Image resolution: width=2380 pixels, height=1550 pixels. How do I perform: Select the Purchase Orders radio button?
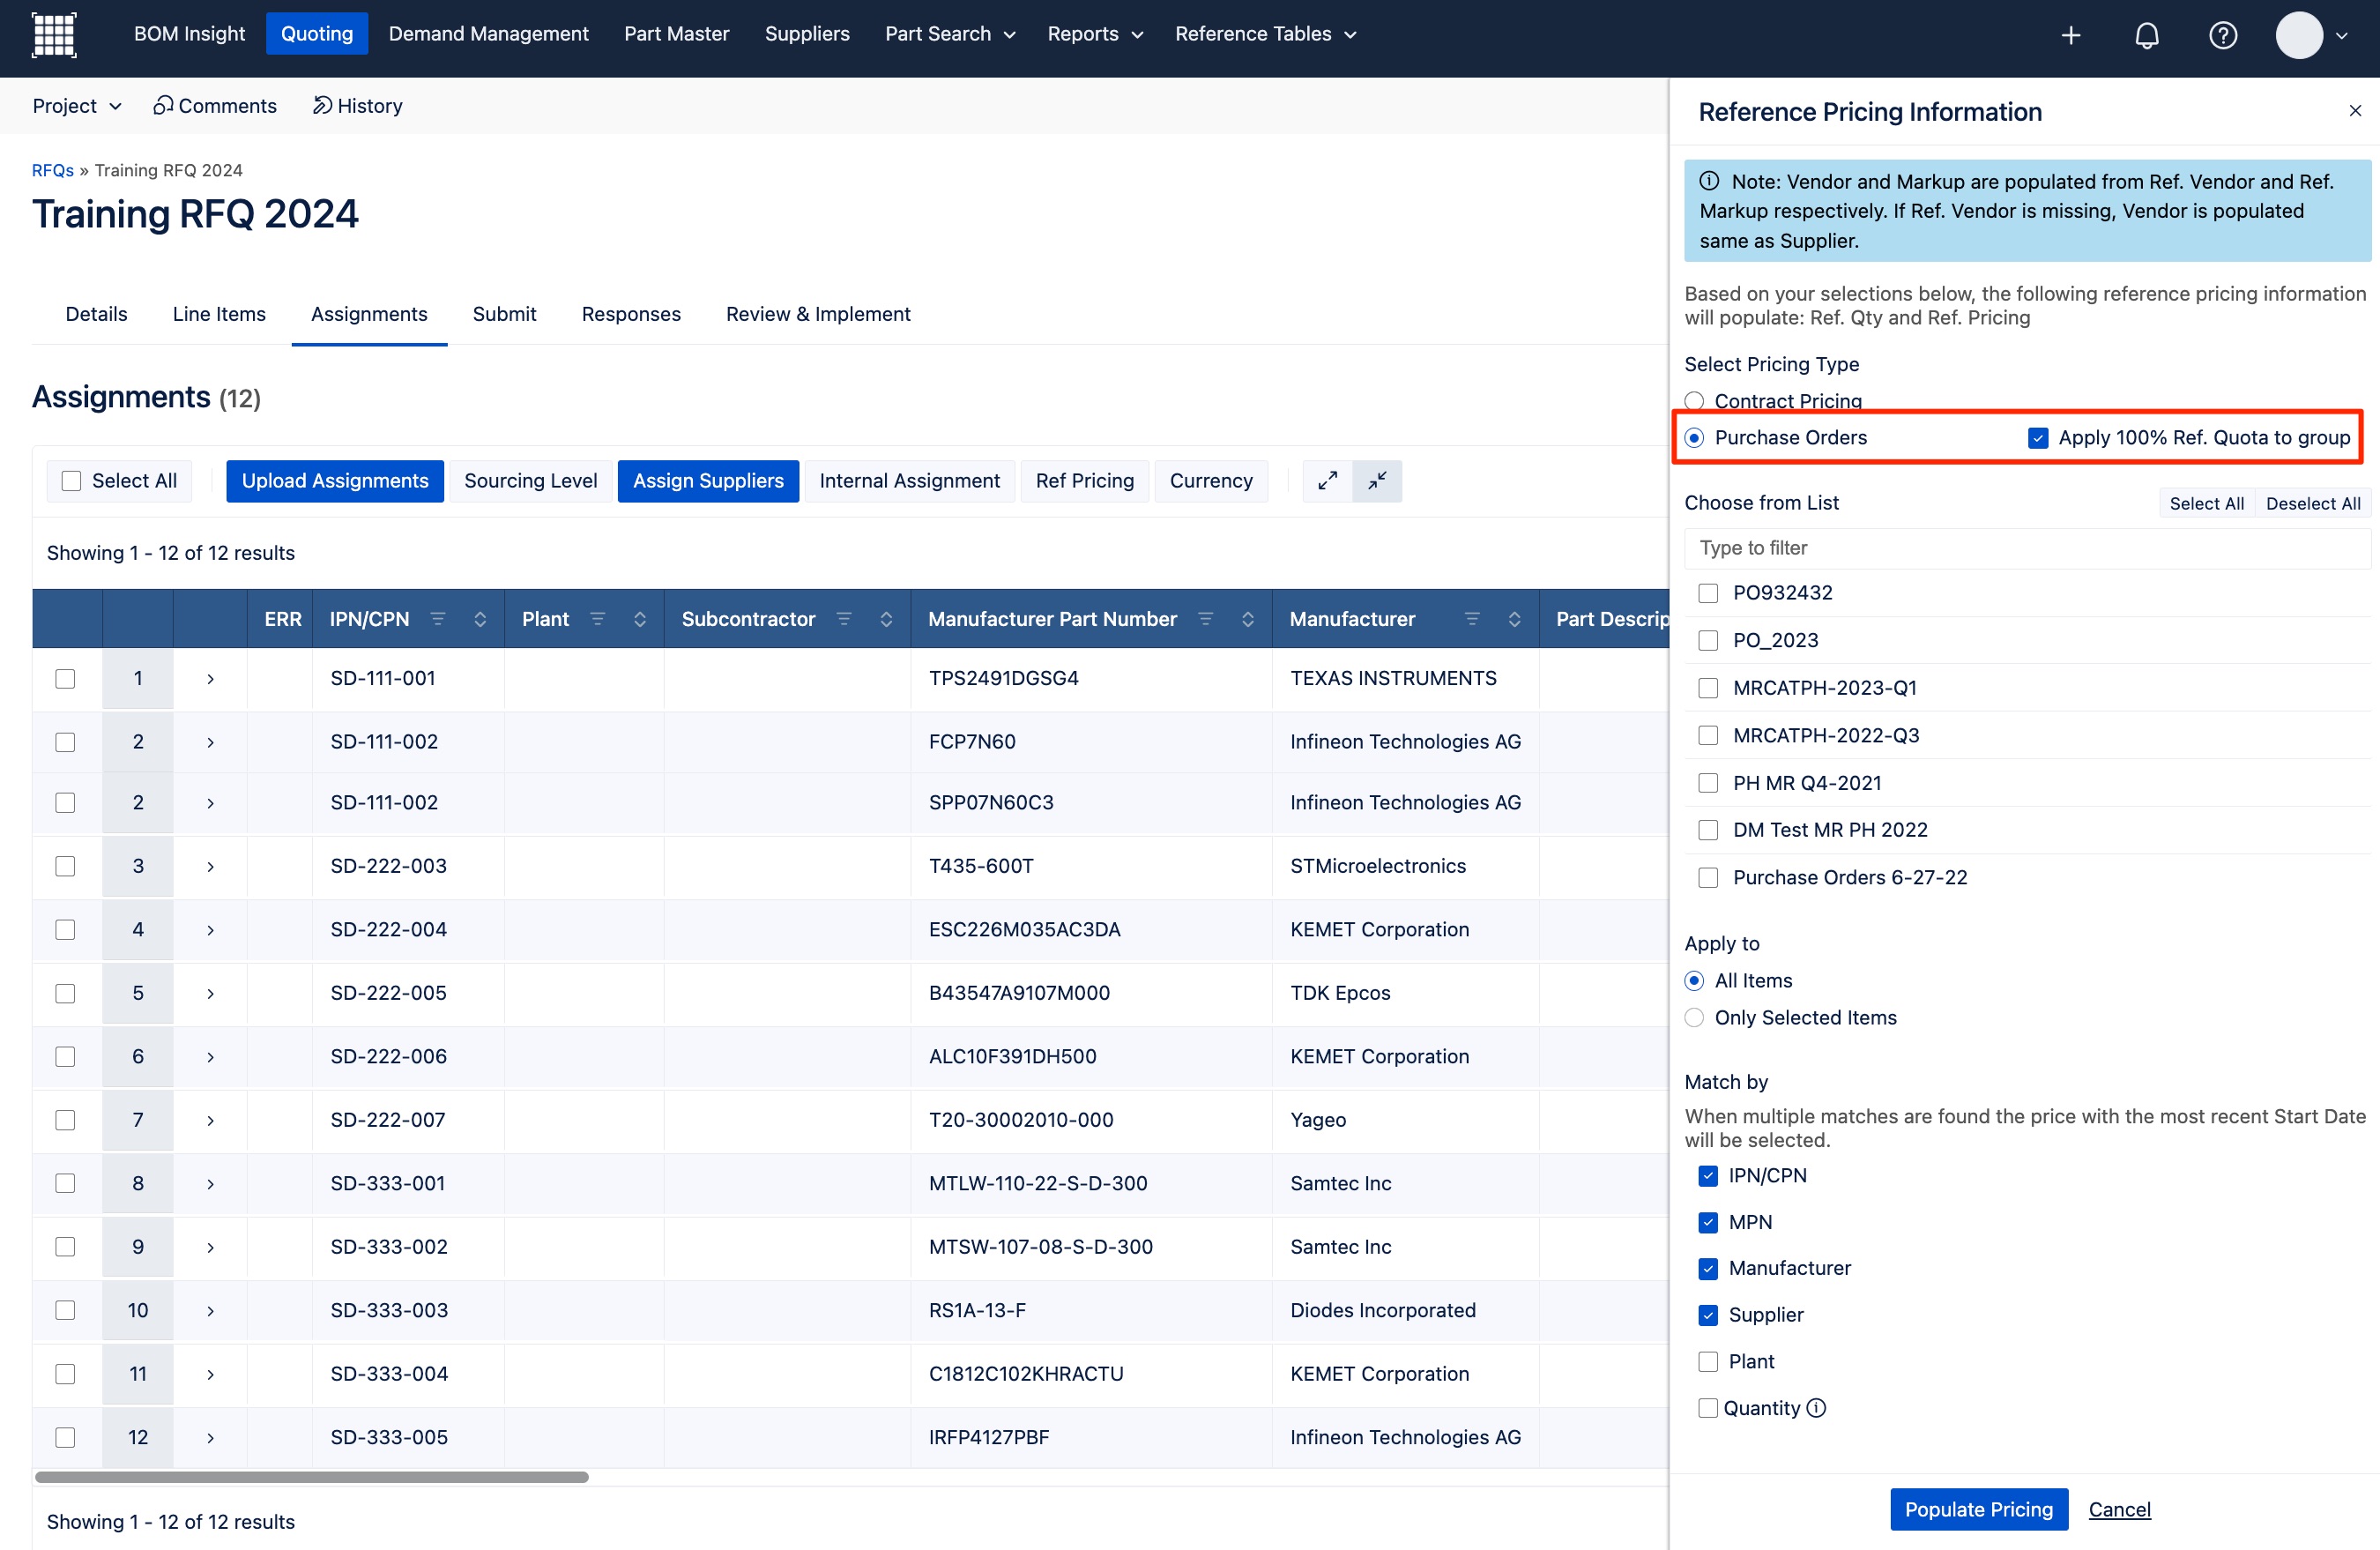(x=1694, y=438)
